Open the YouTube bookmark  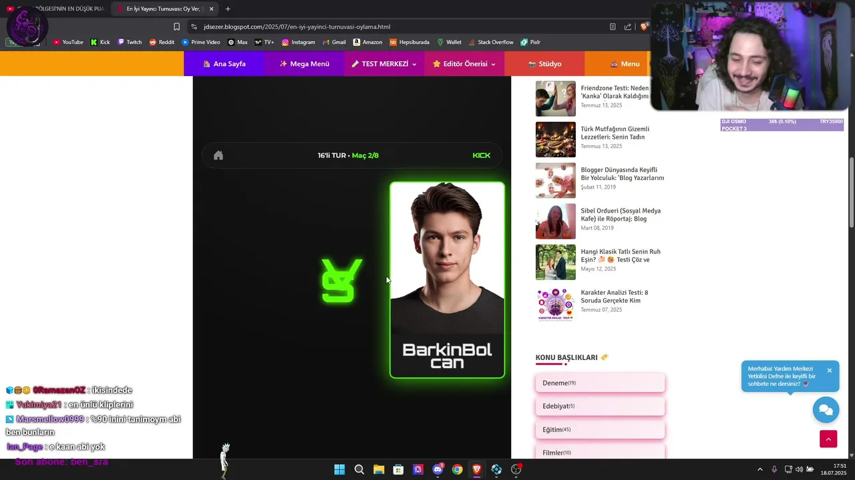click(x=68, y=42)
